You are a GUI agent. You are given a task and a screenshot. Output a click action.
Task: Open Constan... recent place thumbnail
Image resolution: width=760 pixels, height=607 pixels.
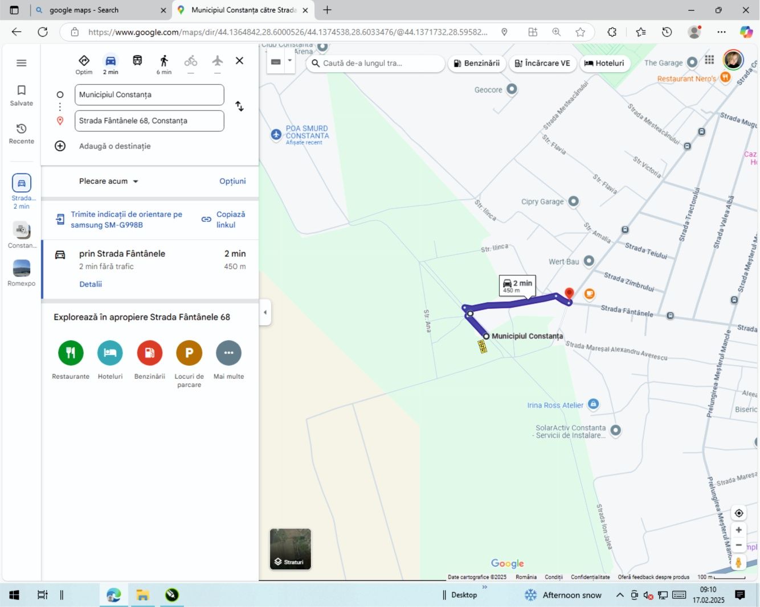(x=22, y=235)
